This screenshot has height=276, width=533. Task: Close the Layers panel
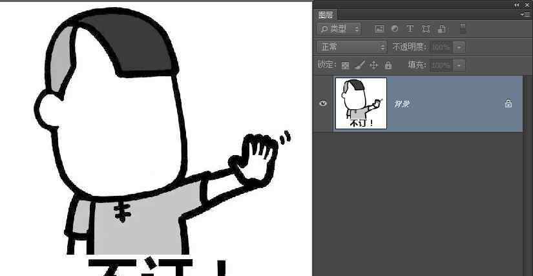tap(527, 5)
